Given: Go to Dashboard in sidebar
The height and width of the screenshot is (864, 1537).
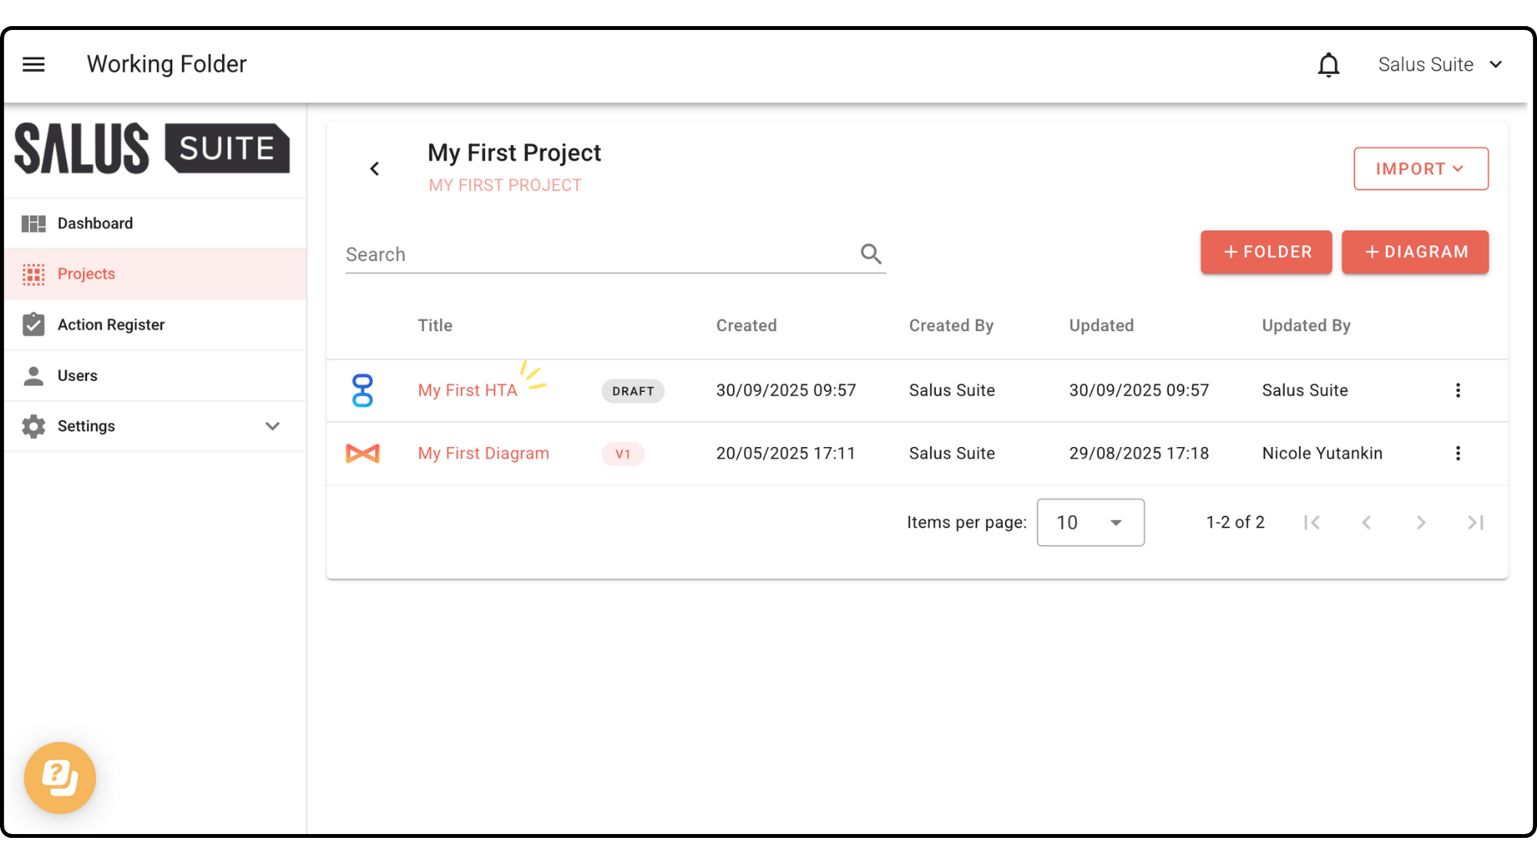Looking at the screenshot, I should pyautogui.click(x=95, y=223).
